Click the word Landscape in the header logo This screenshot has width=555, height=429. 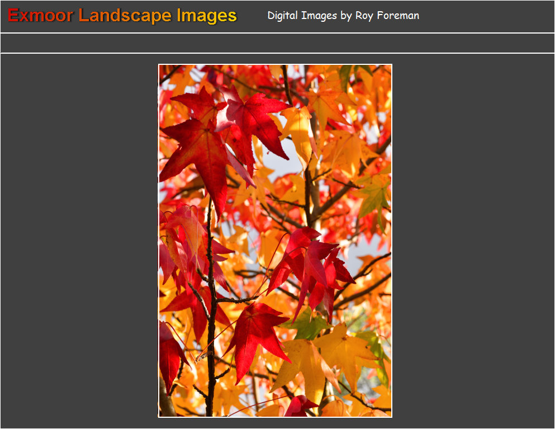125,16
